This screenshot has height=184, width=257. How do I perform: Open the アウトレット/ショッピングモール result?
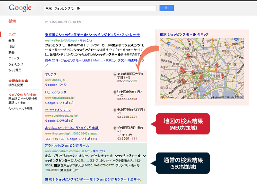[67, 145]
